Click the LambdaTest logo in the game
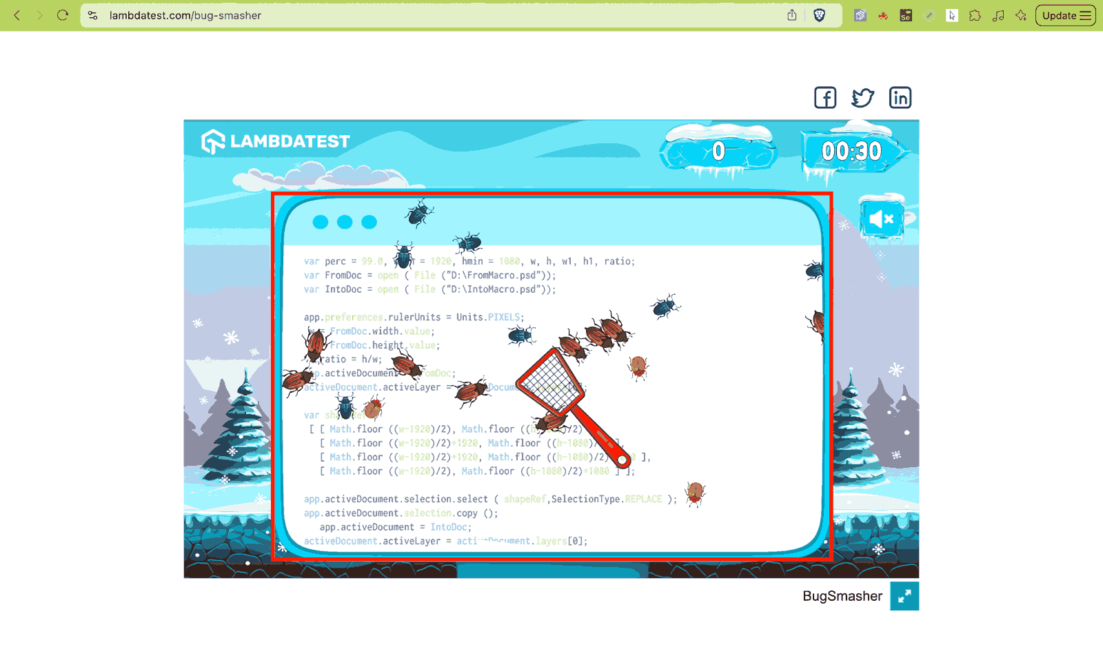The width and height of the screenshot is (1103, 658). coord(276,141)
